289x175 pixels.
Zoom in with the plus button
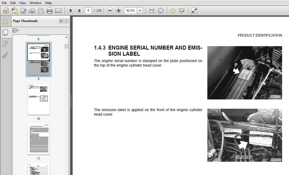119,11
